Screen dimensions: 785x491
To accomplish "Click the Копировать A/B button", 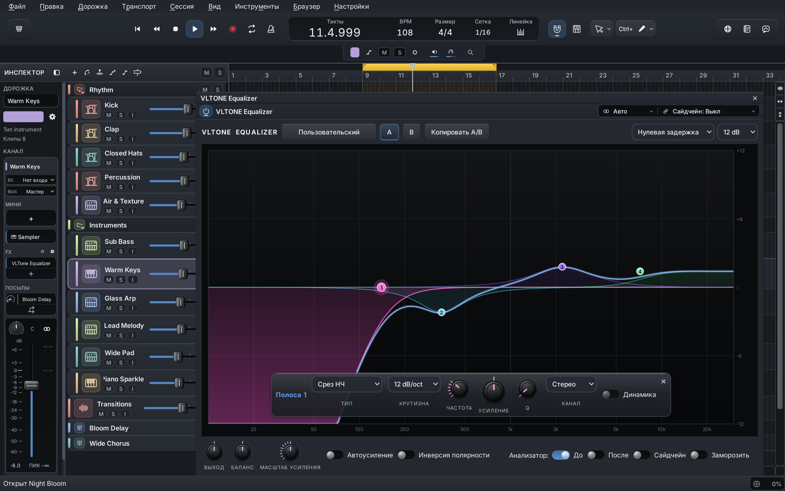I will (456, 132).
